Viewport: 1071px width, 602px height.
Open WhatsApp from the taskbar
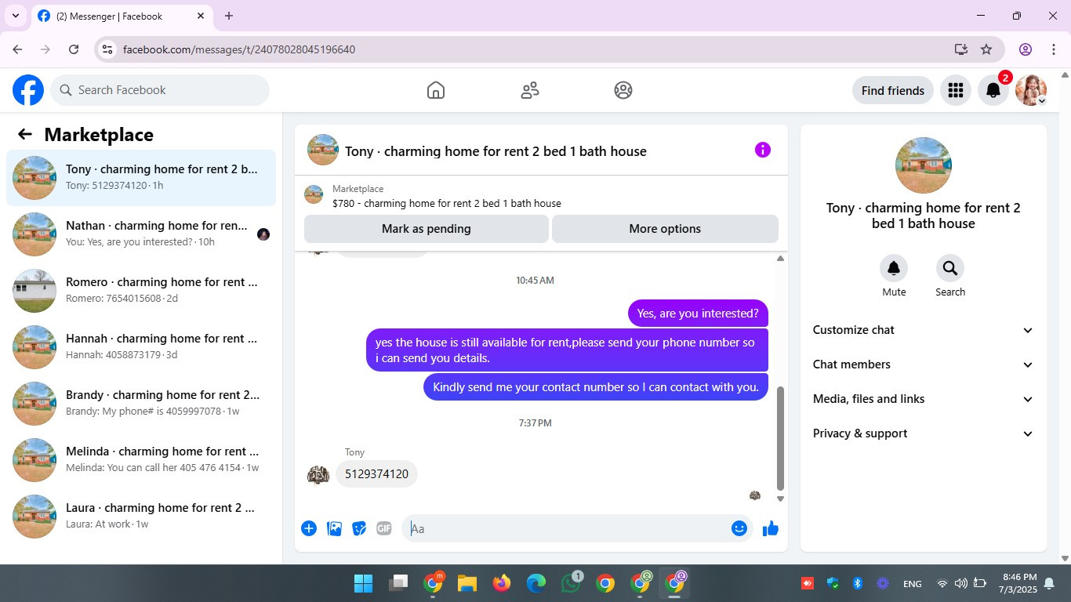pos(571,583)
